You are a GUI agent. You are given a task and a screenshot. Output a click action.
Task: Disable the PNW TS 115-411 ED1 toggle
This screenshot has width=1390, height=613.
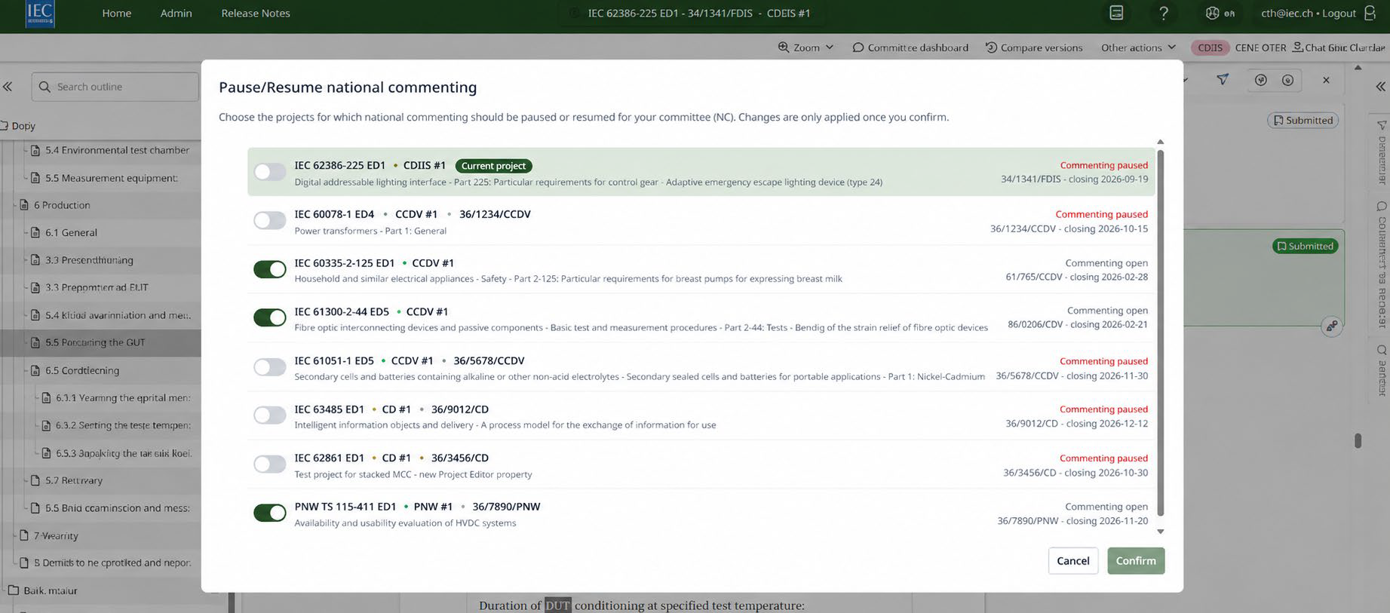[269, 513]
